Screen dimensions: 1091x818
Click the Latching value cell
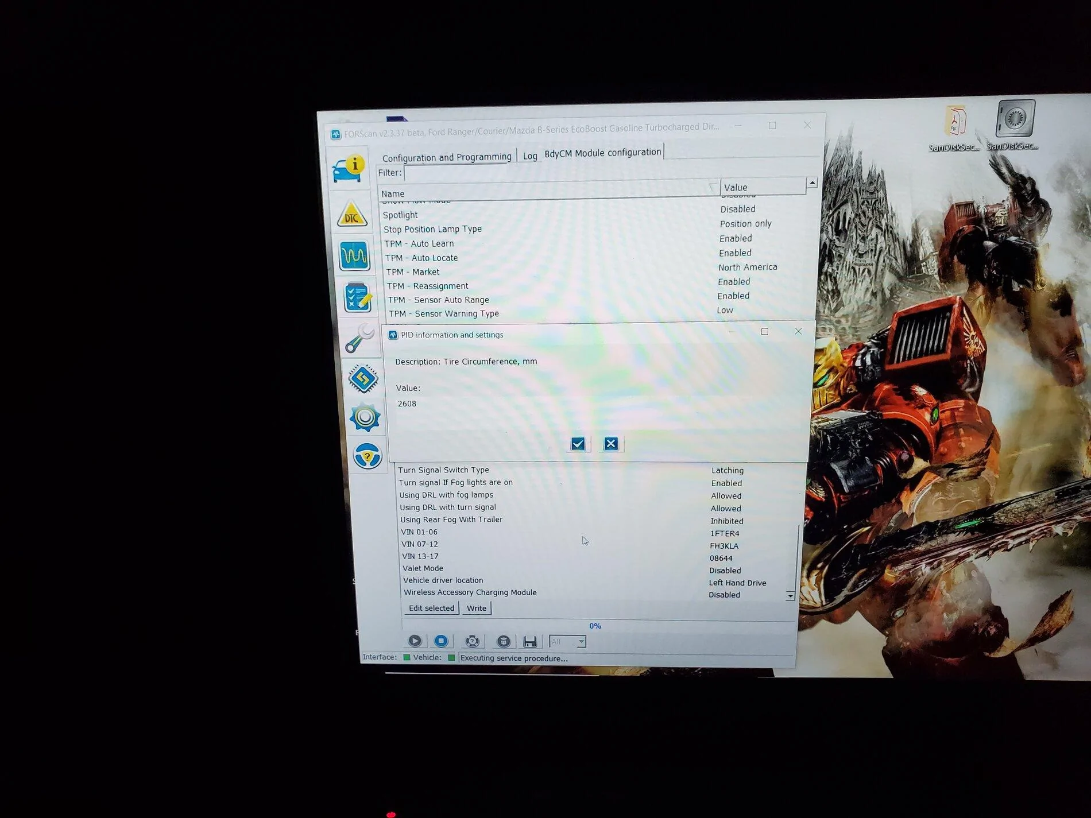click(727, 470)
